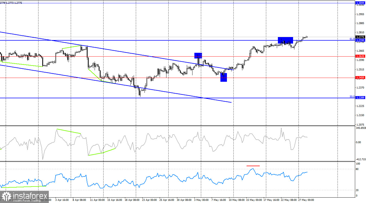Image resolution: width=366 pixels, height=203 pixels.
Task: Click the 1.2150 price axis value
Action: (x=360, y=115)
